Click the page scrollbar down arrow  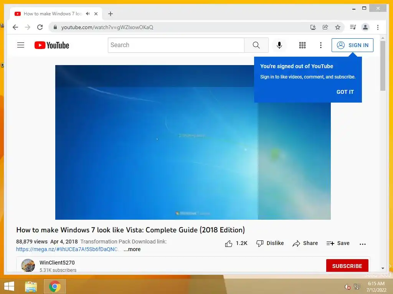[383, 268]
